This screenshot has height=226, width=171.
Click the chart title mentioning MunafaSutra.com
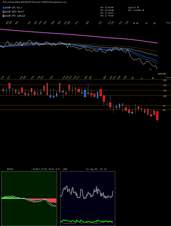(35, 2)
